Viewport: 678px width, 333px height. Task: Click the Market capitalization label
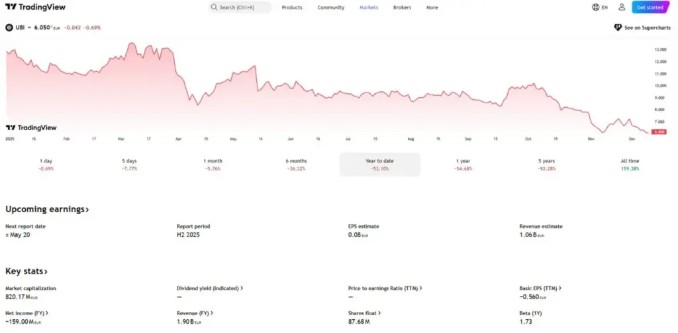tap(30, 288)
